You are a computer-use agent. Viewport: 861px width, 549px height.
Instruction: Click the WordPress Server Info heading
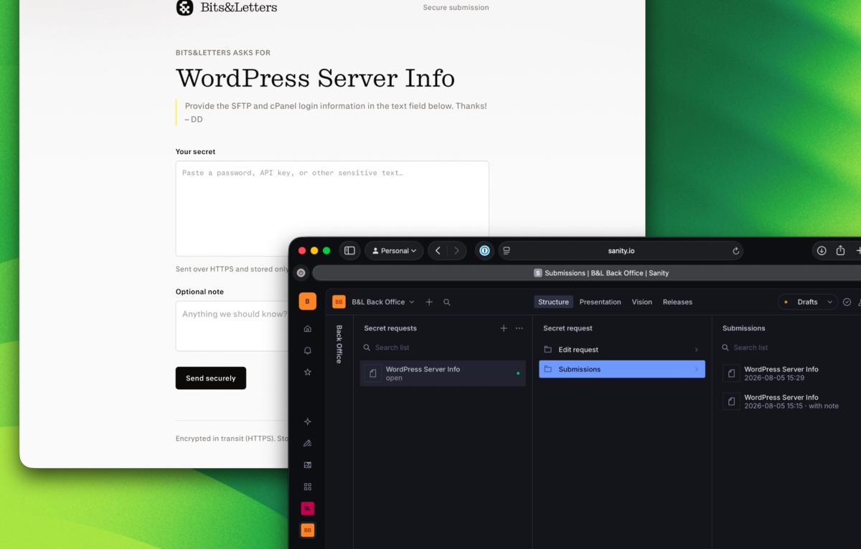point(316,78)
